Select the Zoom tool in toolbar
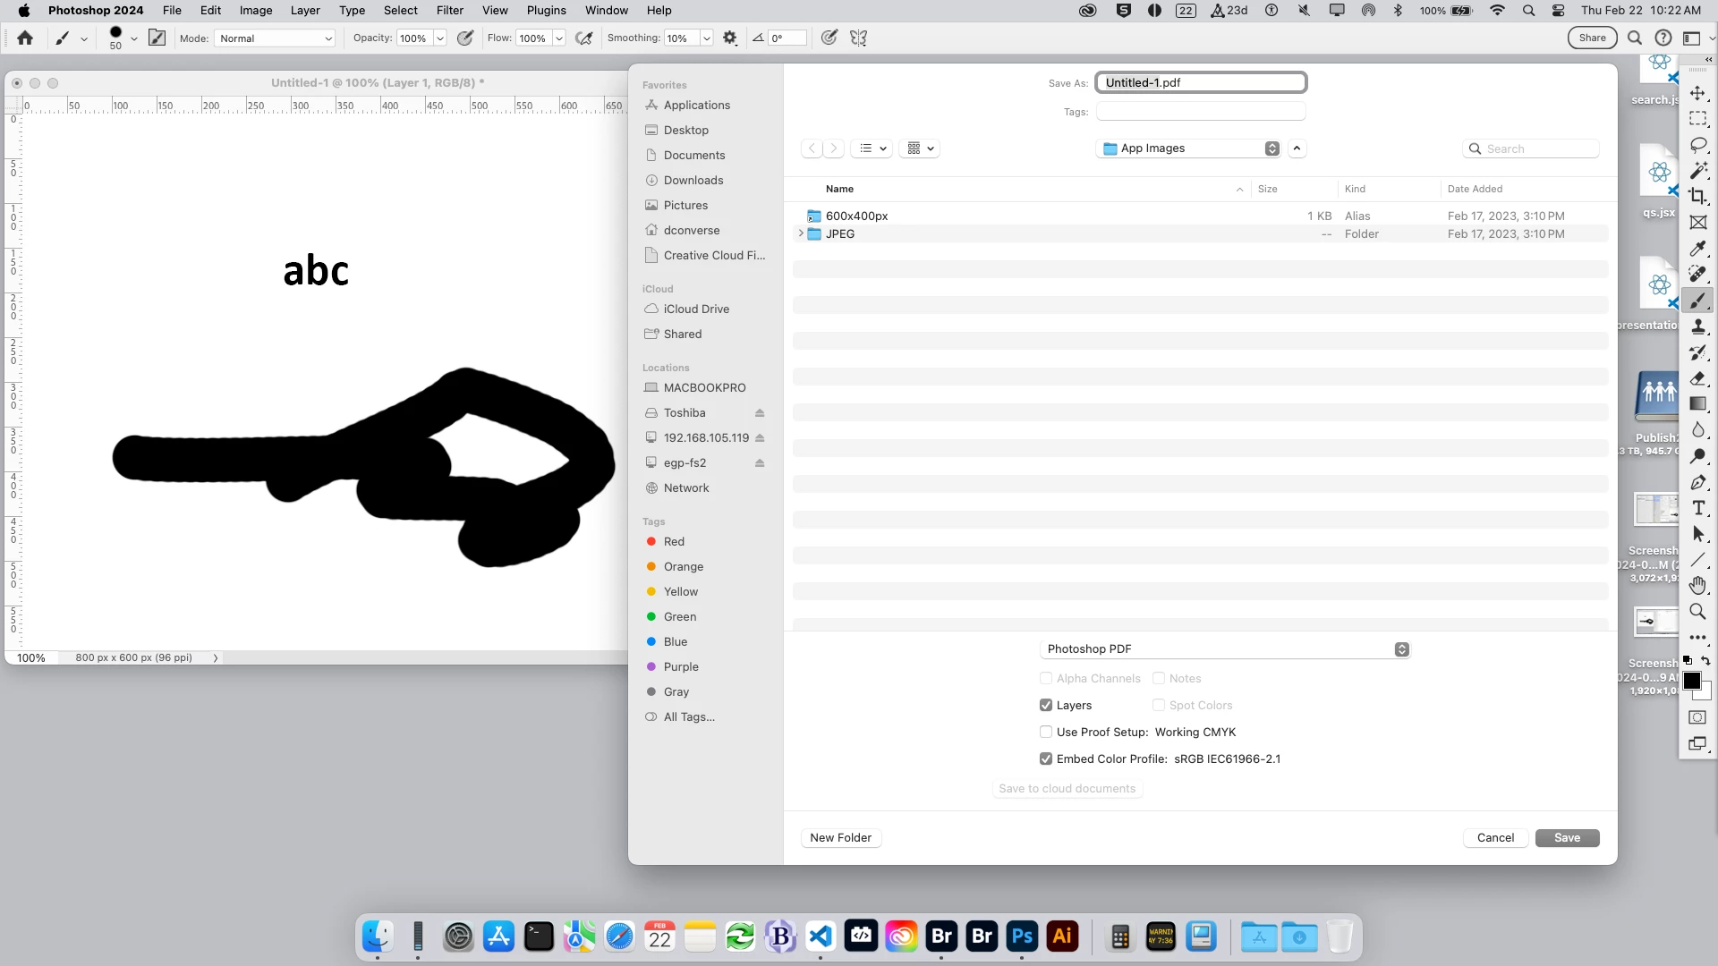The image size is (1718, 966). 1697,612
